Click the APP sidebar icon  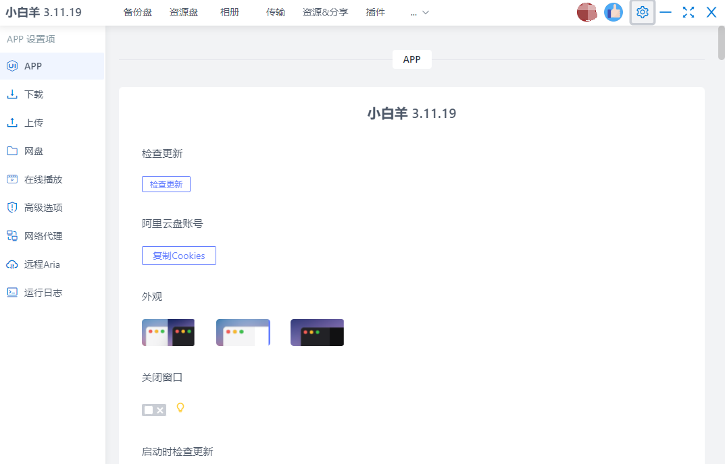[12, 66]
